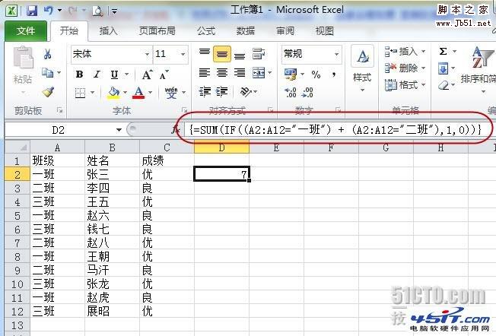The width and height of the screenshot is (496, 336).
Task: Switch to the 审阅 tab
Action: (x=285, y=31)
